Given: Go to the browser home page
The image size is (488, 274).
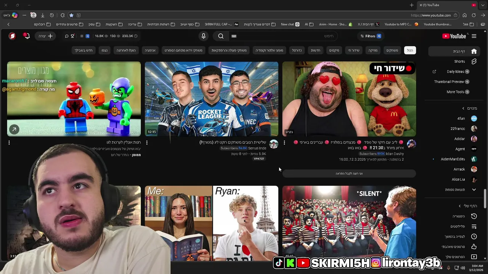Looking at the screenshot, I should pos(464,15).
